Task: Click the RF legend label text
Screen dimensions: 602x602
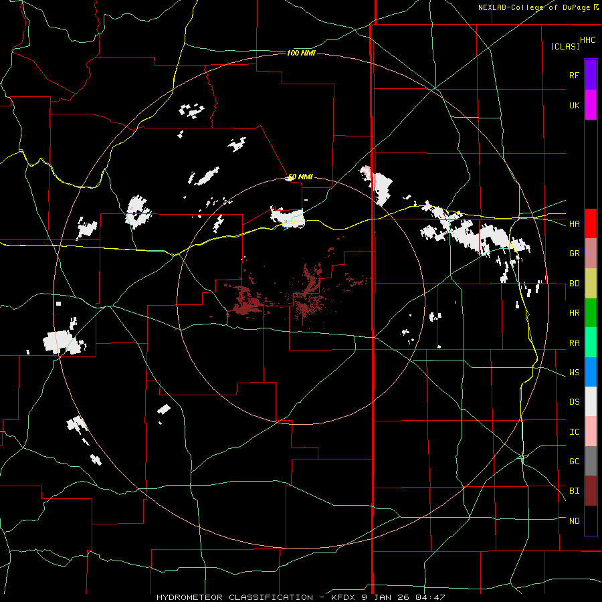Action: coord(574,75)
